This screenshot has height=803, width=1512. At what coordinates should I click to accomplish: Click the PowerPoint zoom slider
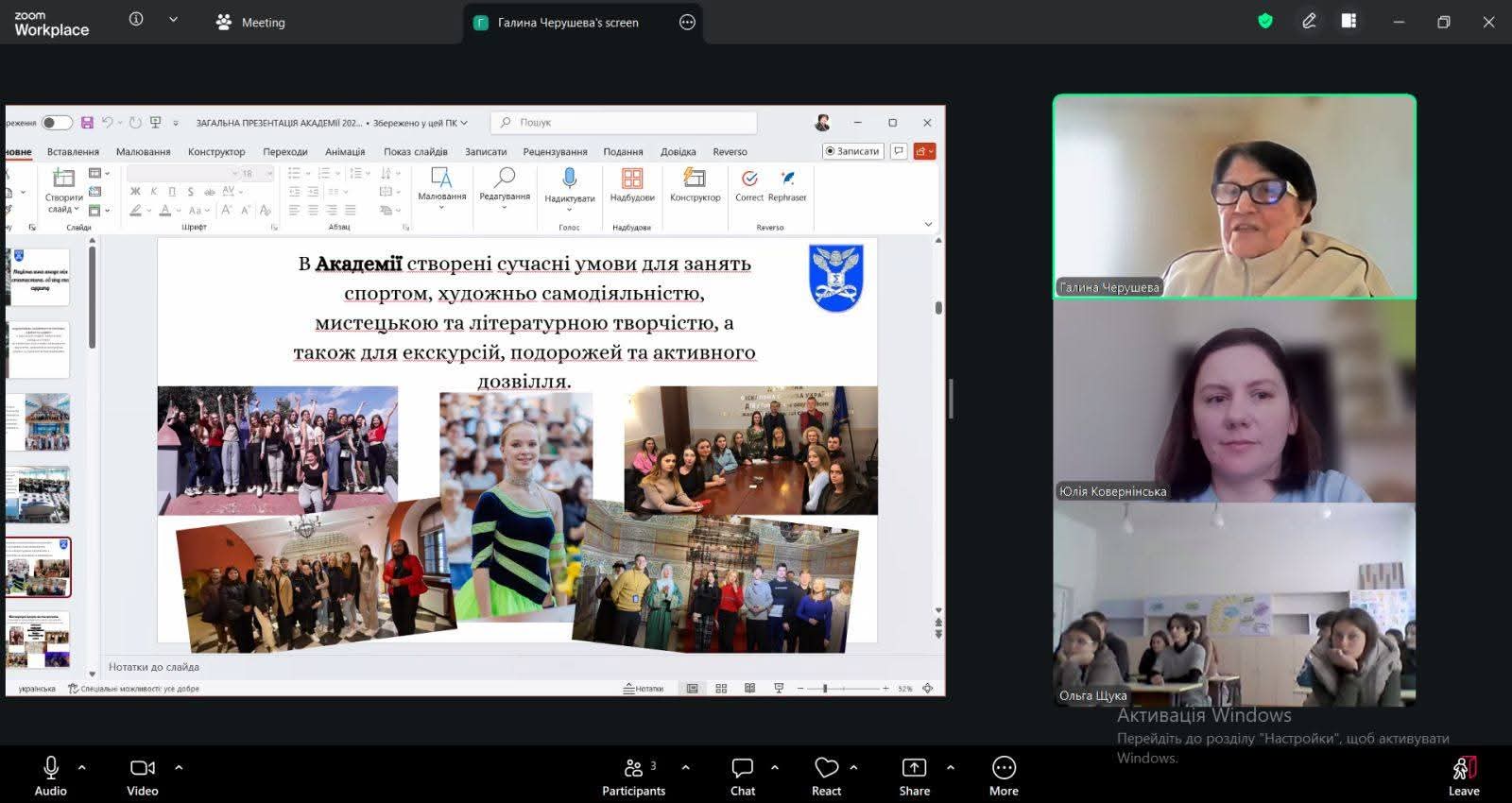pyautogui.click(x=825, y=689)
